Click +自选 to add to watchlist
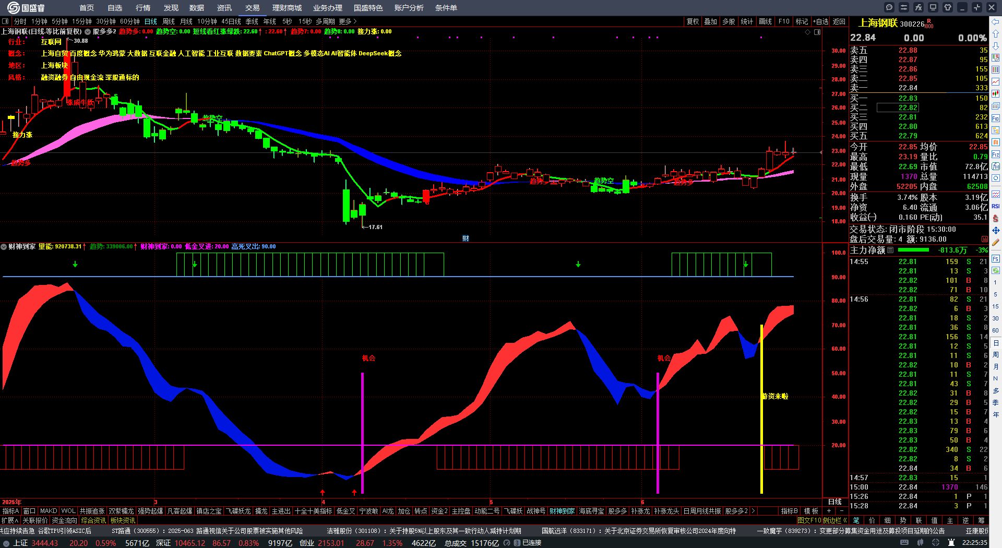 pyautogui.click(x=820, y=21)
